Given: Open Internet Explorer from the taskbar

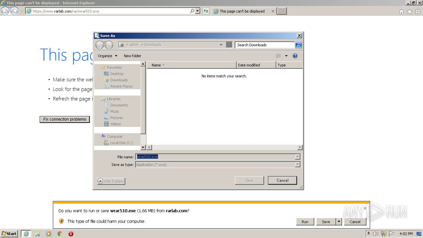Looking at the screenshot, I should coord(26,234).
